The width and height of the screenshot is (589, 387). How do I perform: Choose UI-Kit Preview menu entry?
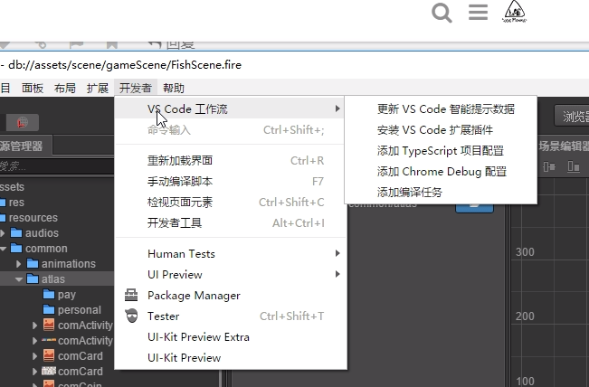[231, 358]
